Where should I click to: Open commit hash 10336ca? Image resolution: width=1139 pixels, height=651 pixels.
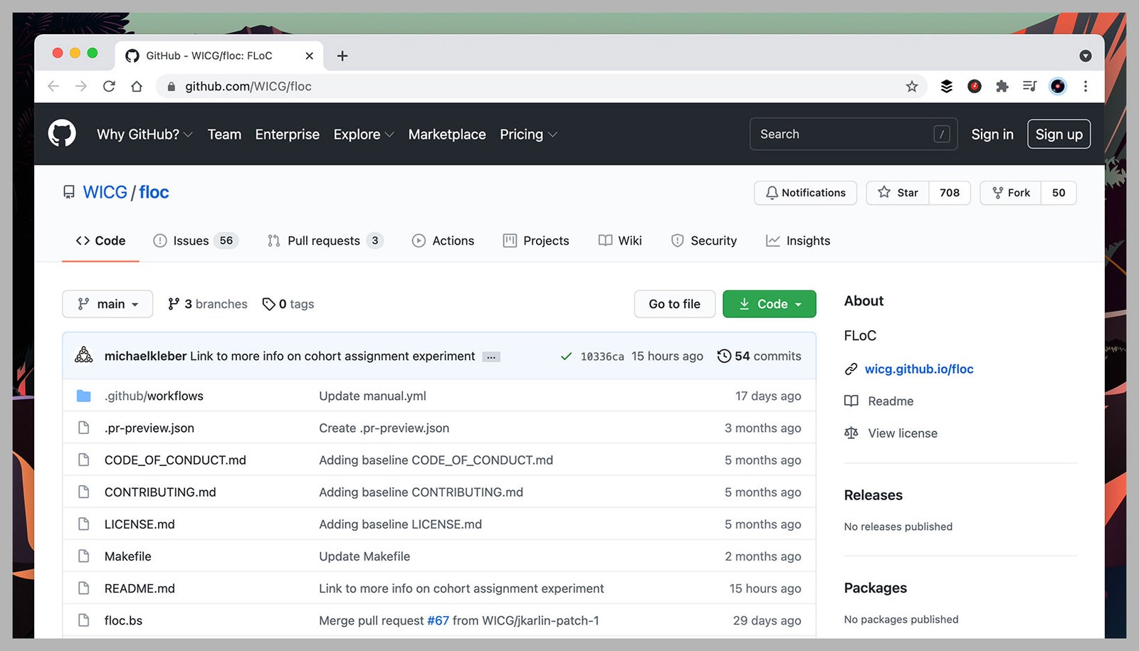click(x=602, y=356)
